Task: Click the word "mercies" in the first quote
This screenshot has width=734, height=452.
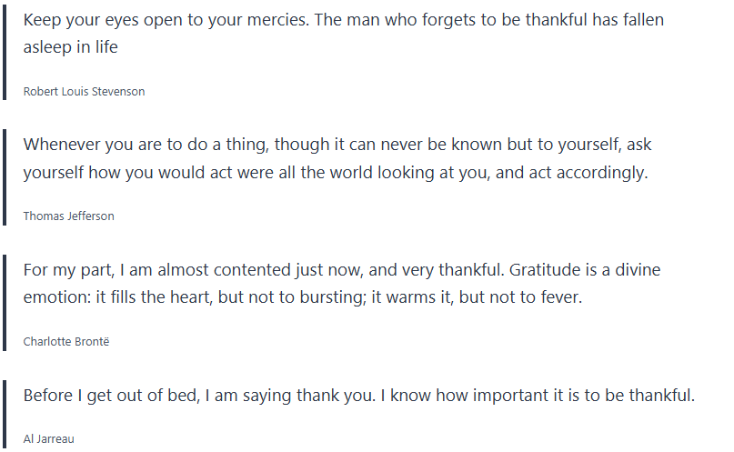Action: coord(275,20)
